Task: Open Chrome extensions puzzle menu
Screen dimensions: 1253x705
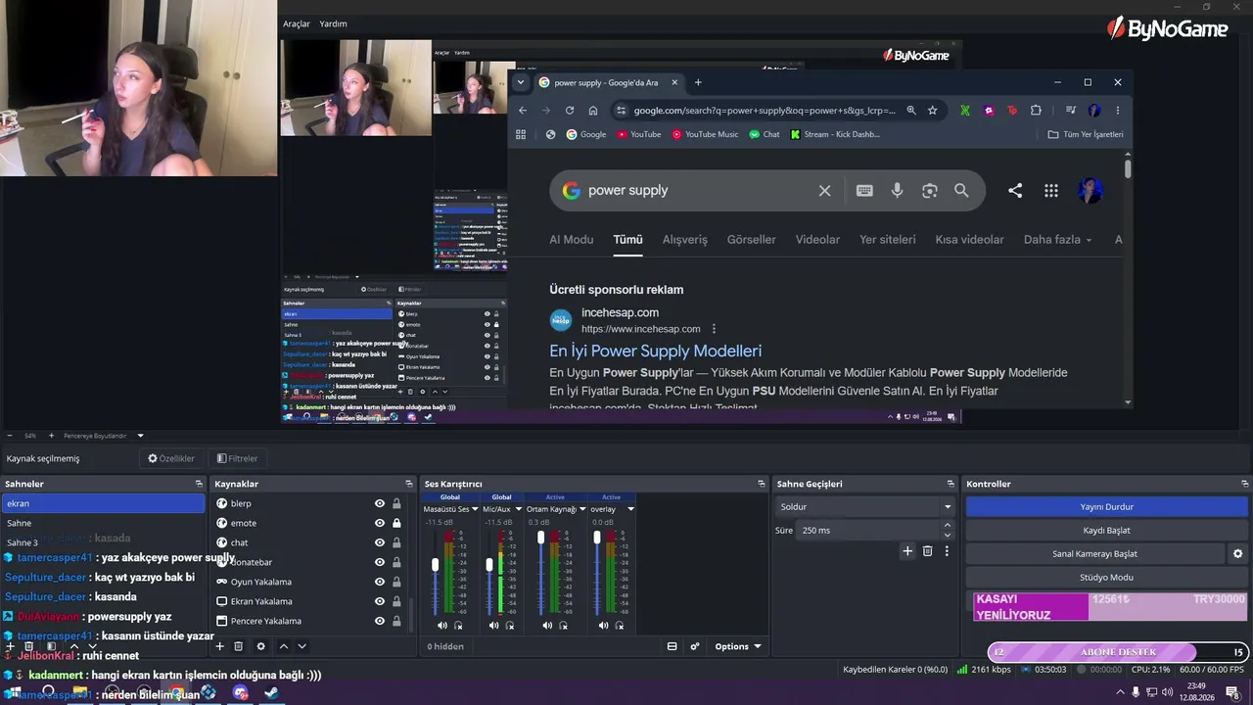Action: tap(1036, 111)
